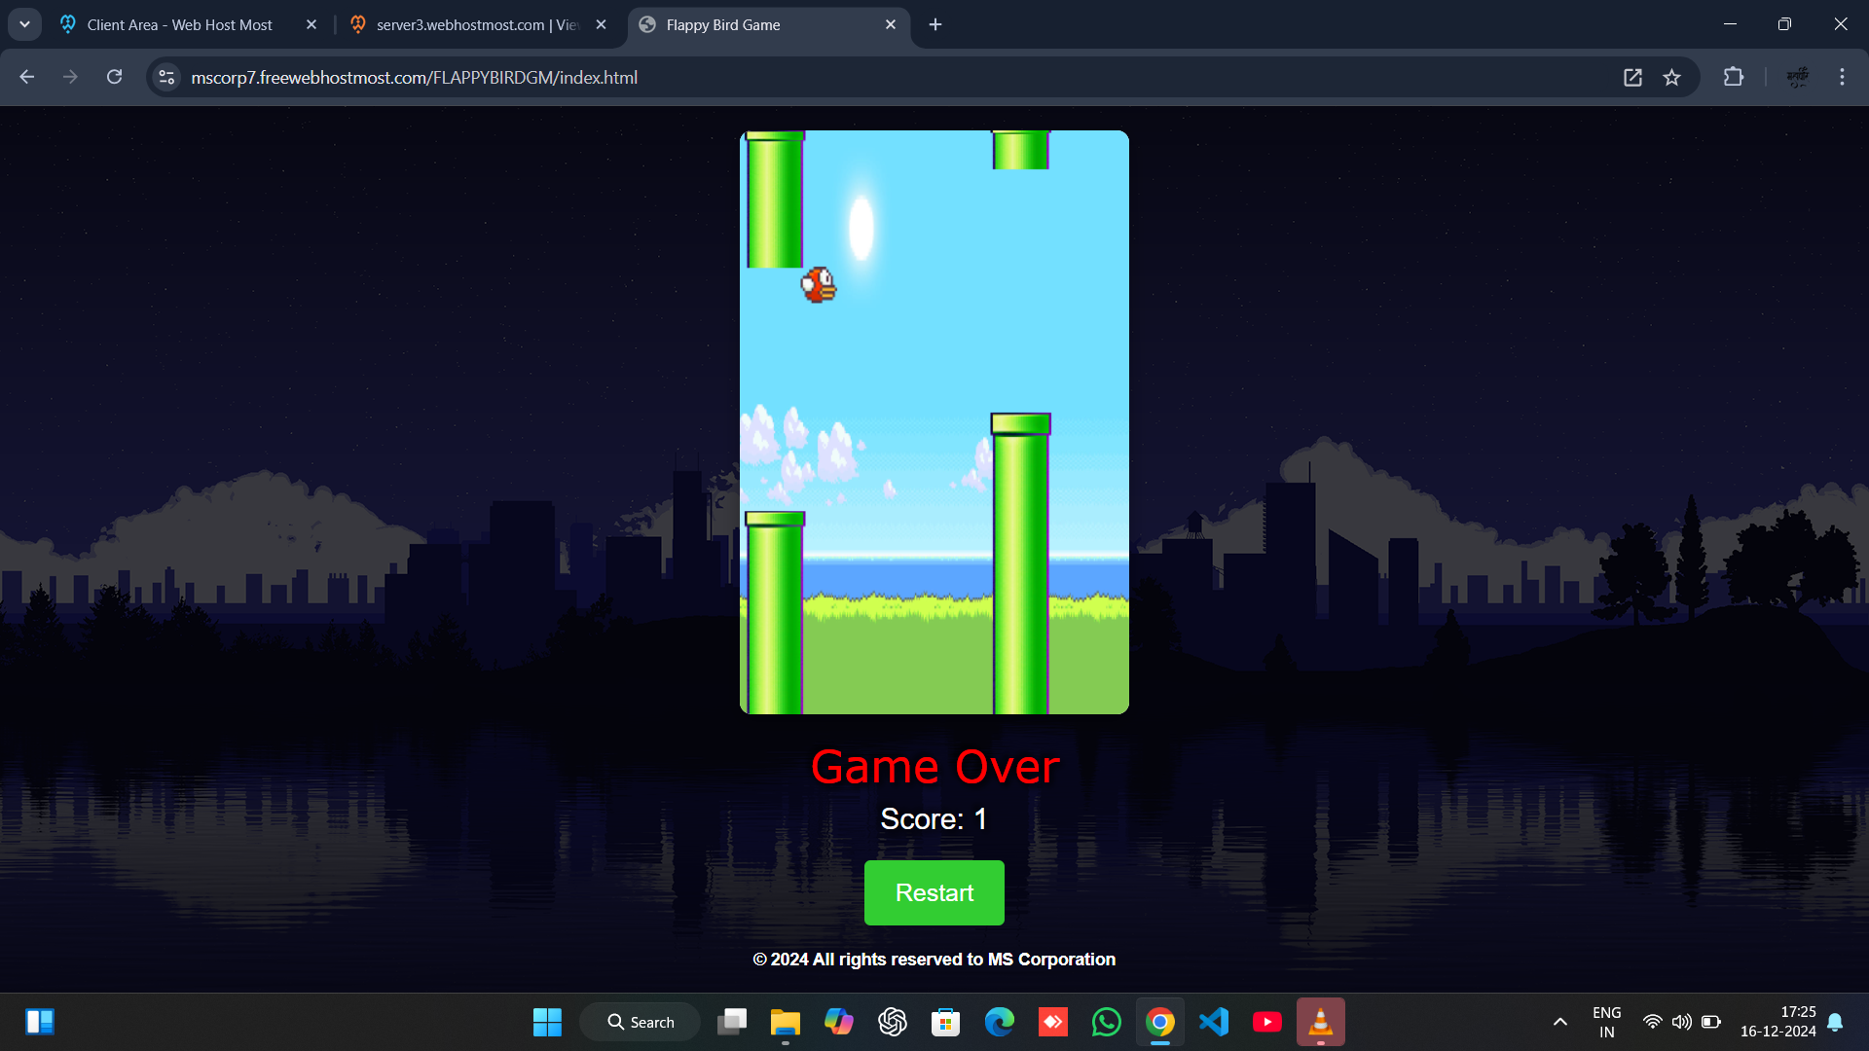Open battery status icon in tray
Screen dimensions: 1869x1051
tap(1711, 1022)
